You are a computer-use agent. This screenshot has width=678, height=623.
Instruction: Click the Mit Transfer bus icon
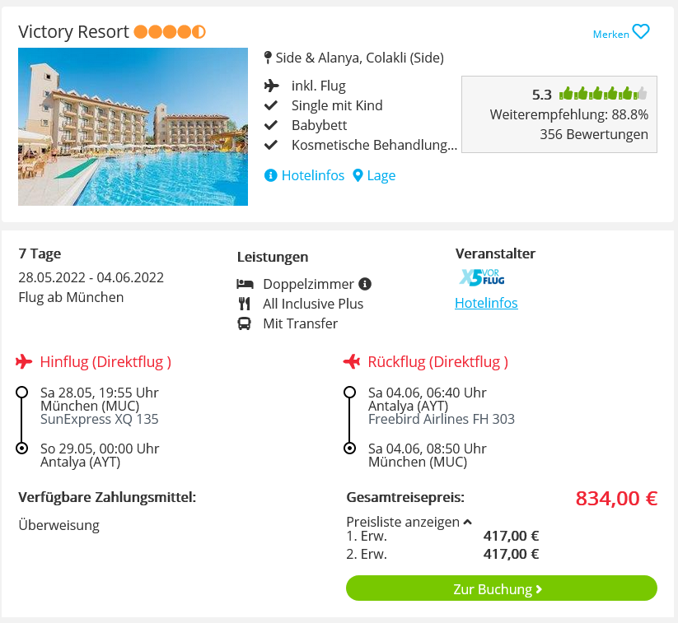pos(244,323)
